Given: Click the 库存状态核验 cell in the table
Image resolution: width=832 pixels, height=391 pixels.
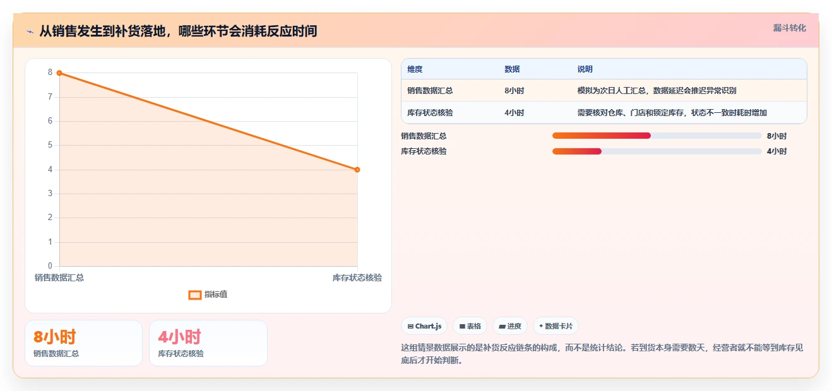Looking at the screenshot, I should pos(430,113).
